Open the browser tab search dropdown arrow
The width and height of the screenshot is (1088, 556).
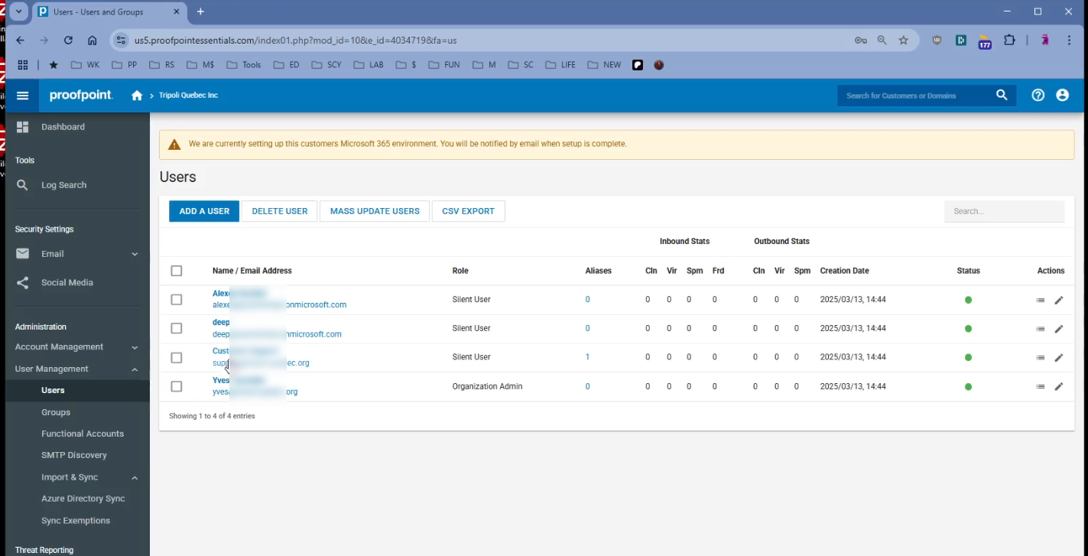tap(19, 11)
